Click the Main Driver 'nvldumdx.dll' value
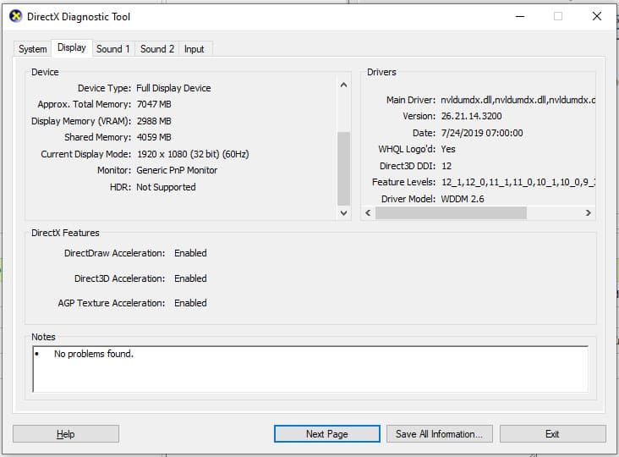 [x=518, y=100]
